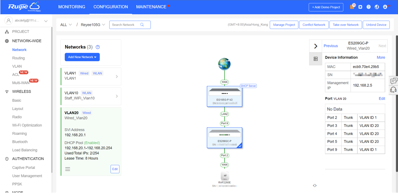Switch to the MONITORING tab
This screenshot has width=398, height=194.
72,7
